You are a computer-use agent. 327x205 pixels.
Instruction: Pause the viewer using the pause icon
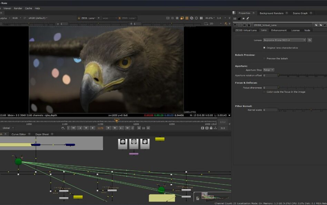pyautogui.click(x=201, y=18)
